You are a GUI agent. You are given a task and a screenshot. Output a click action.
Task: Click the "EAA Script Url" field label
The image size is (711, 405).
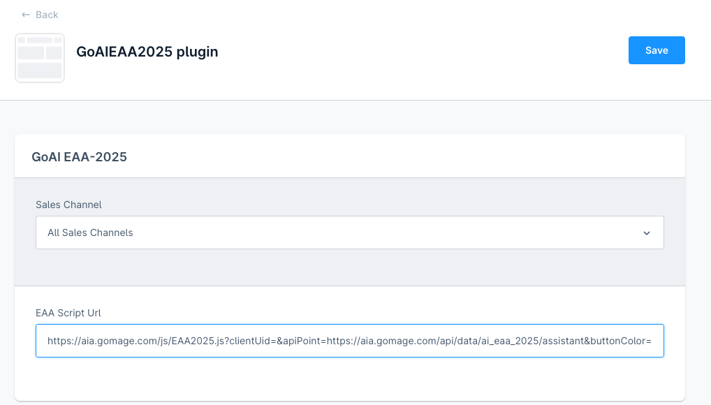69,313
